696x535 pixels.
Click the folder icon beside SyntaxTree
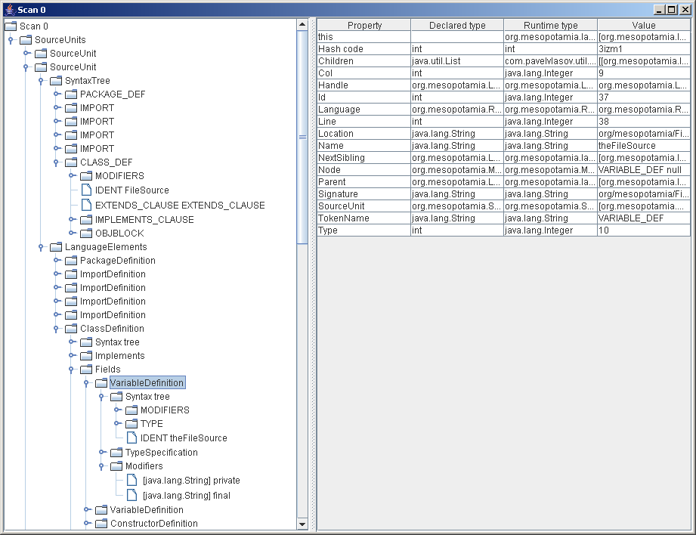click(x=56, y=81)
